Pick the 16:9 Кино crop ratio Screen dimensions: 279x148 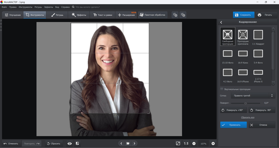[243, 55]
